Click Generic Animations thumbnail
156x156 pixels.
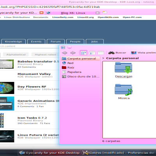(7, 104)
